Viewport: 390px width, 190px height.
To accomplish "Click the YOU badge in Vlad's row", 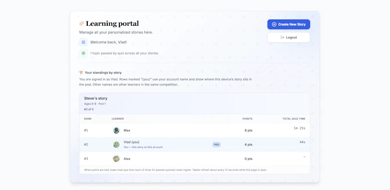I will click(x=216, y=144).
